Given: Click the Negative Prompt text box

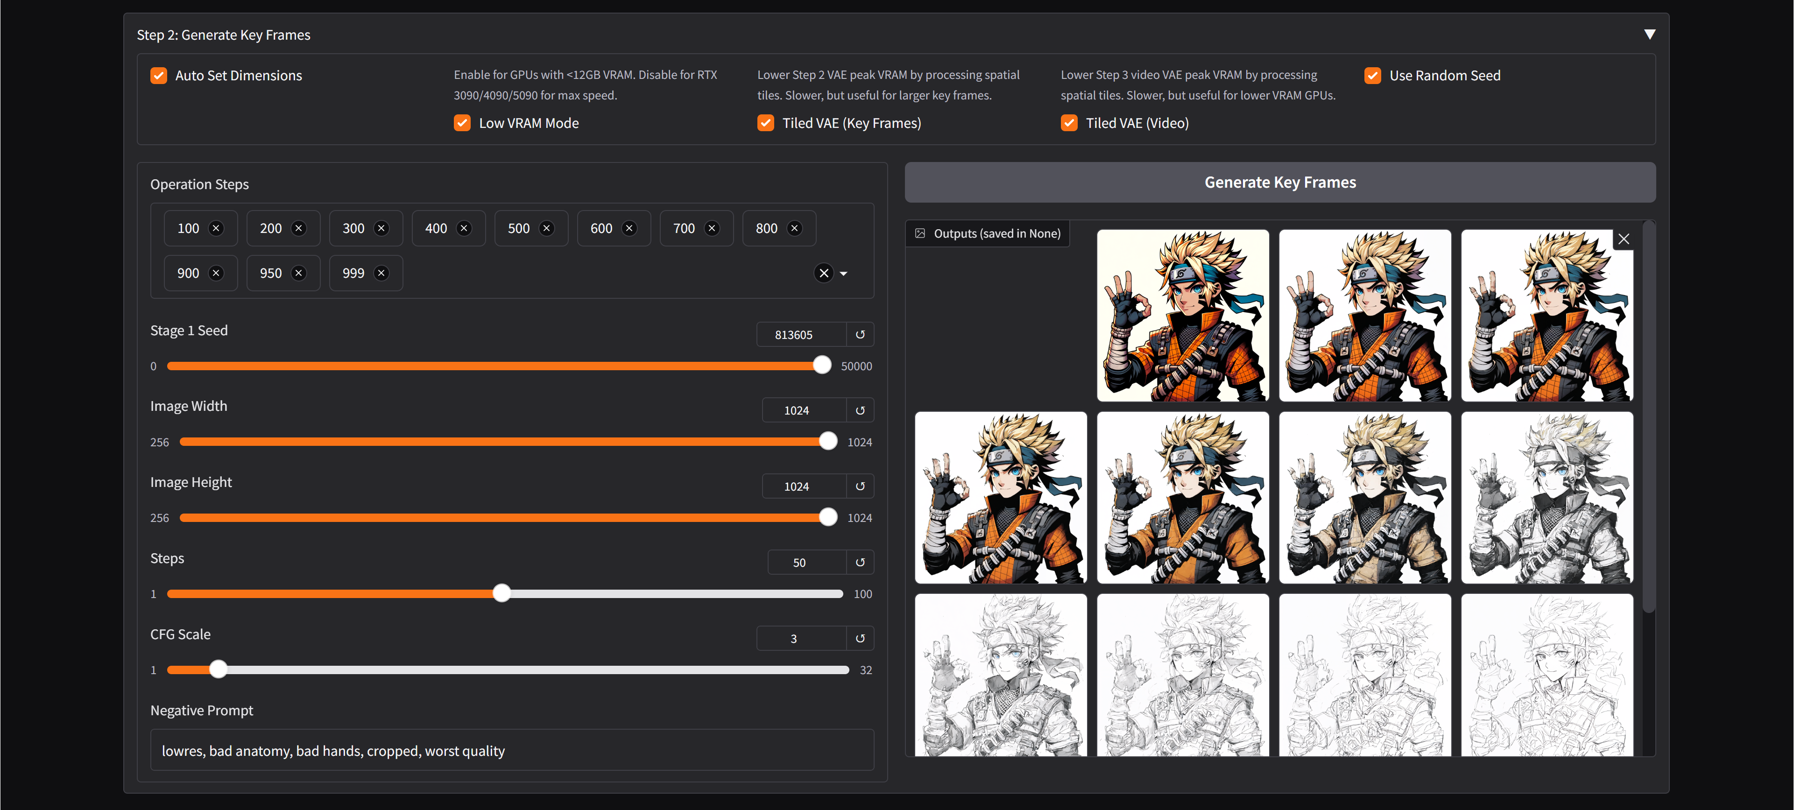Looking at the screenshot, I should pyautogui.click(x=512, y=751).
